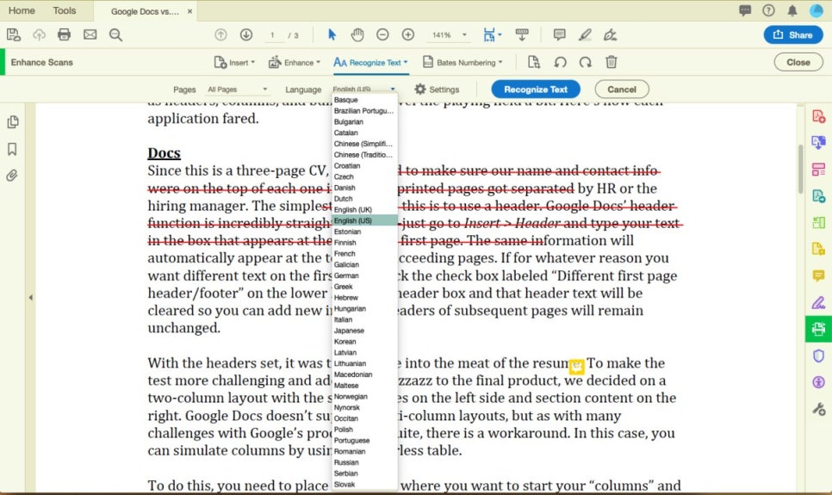Open the Recognize Text dropdown
The width and height of the screenshot is (832, 495).
pos(370,62)
